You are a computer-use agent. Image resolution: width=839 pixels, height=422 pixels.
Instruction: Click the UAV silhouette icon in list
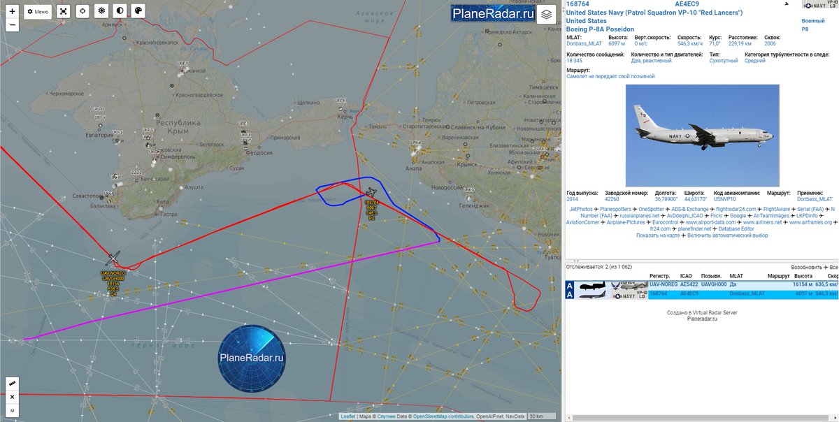click(594, 286)
